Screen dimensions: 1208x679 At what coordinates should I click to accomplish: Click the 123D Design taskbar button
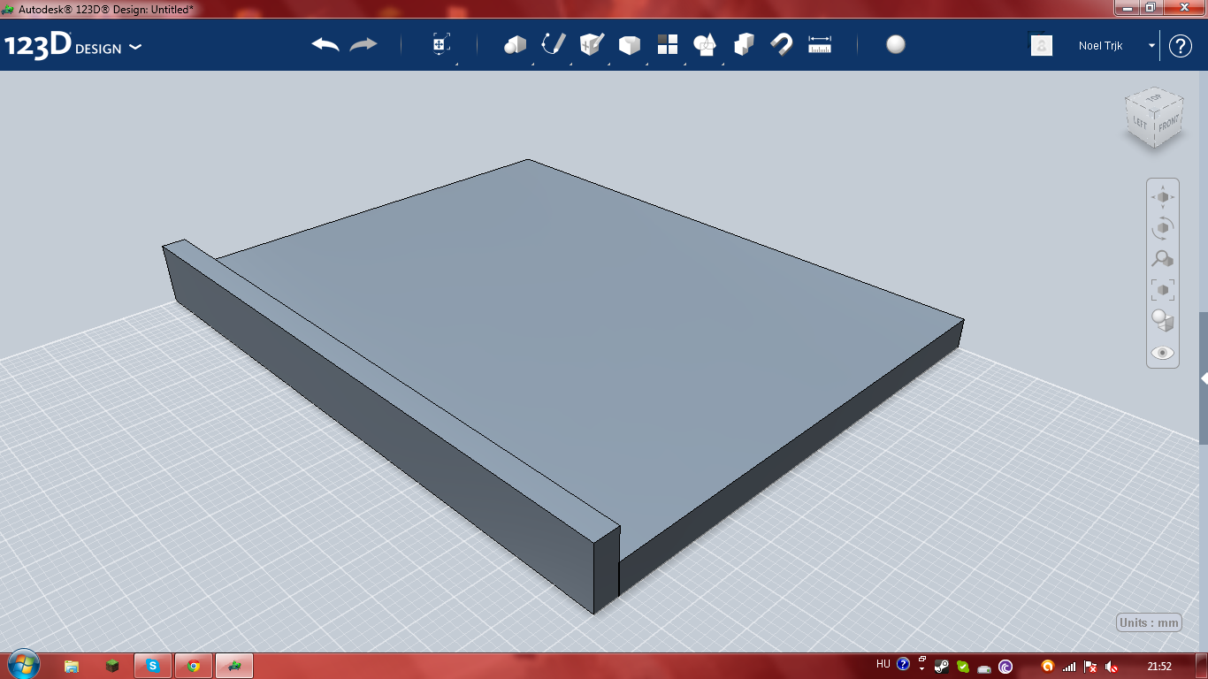click(x=234, y=666)
